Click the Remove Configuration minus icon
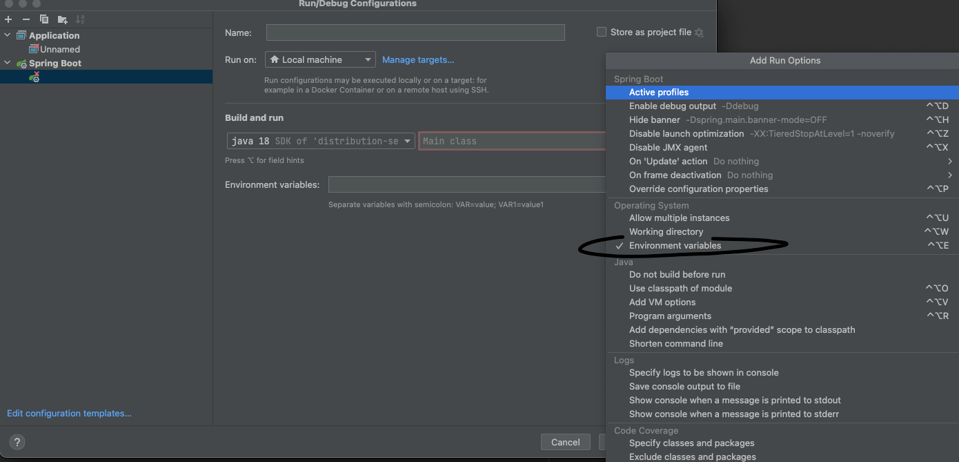 [x=26, y=19]
